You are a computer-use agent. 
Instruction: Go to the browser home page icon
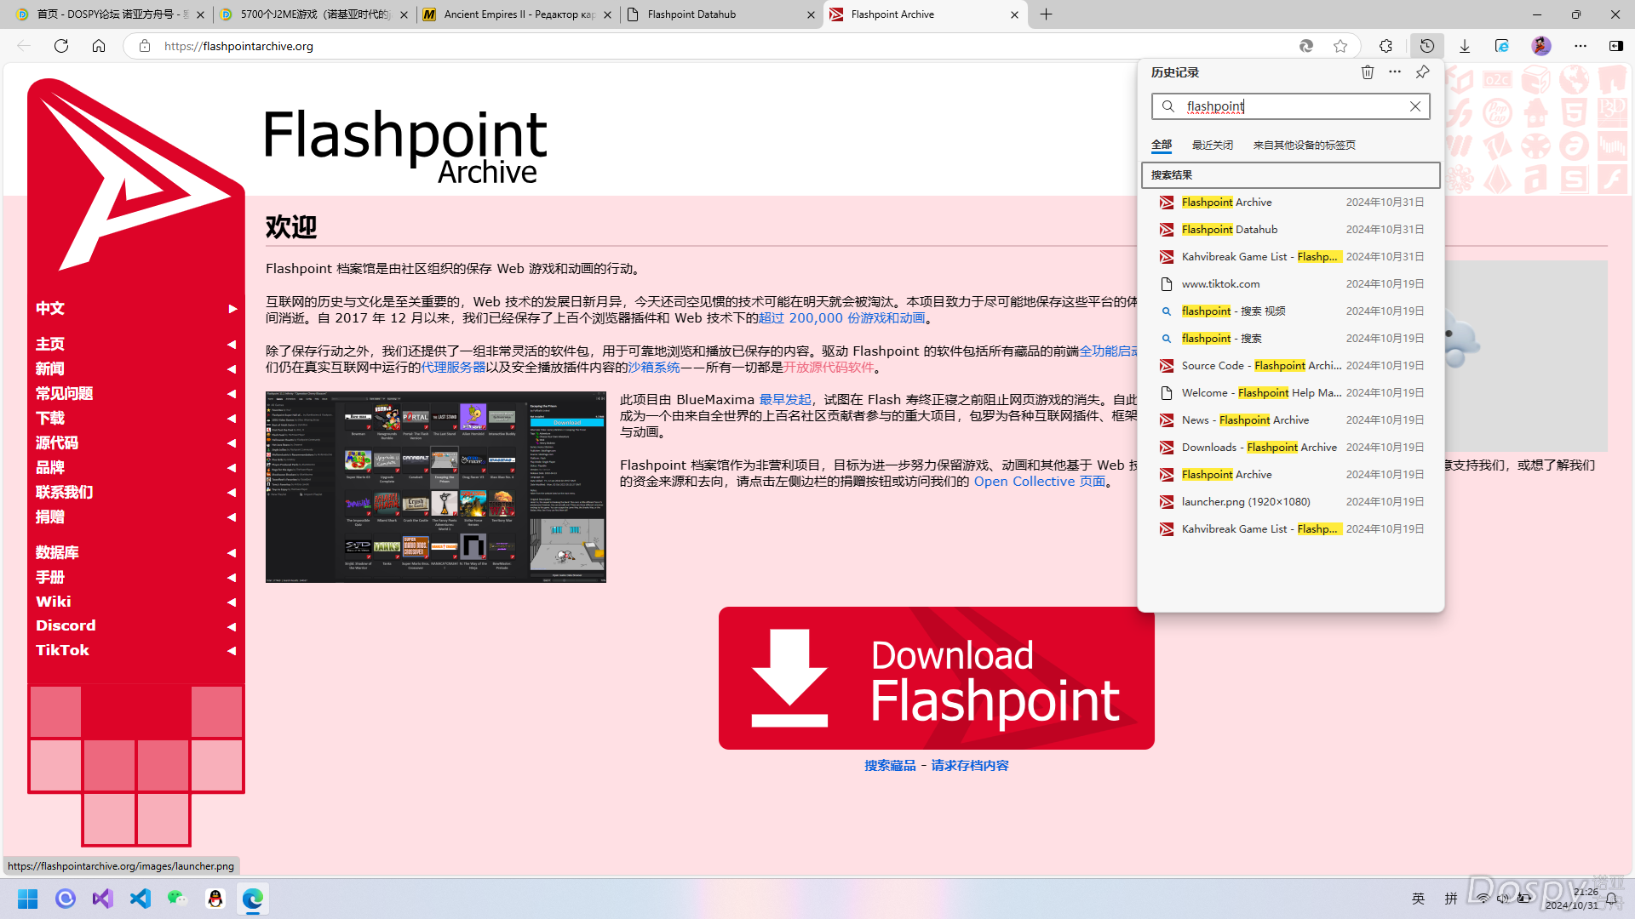(x=99, y=46)
